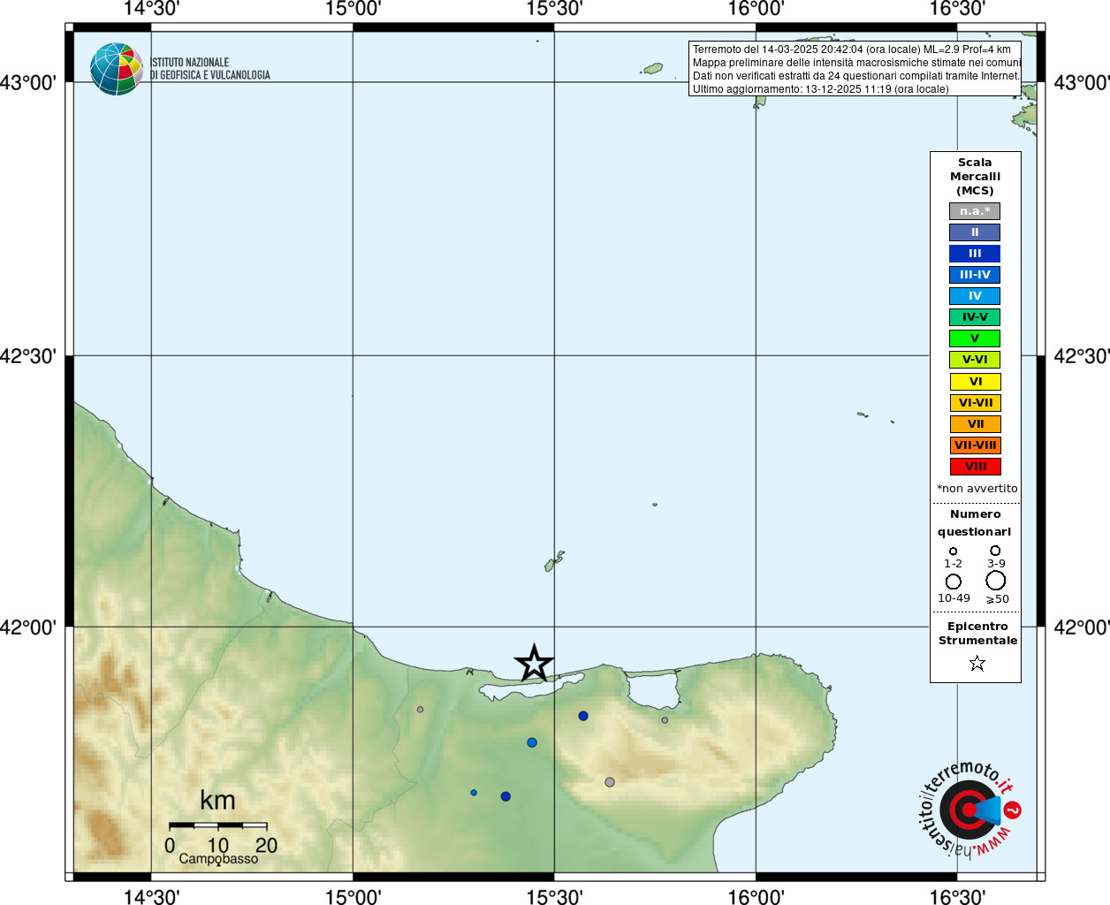Click the haisentitoilterremoto.it circular logo

click(x=970, y=810)
